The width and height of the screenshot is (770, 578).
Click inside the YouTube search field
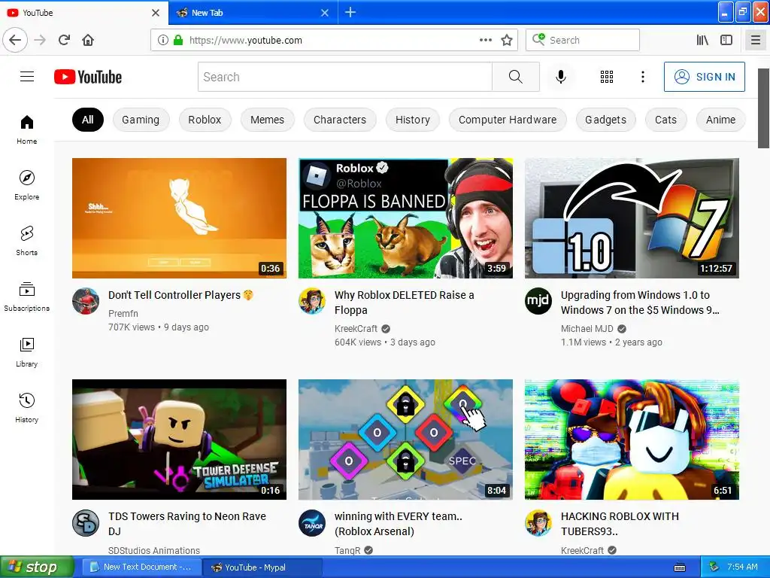pyautogui.click(x=344, y=77)
